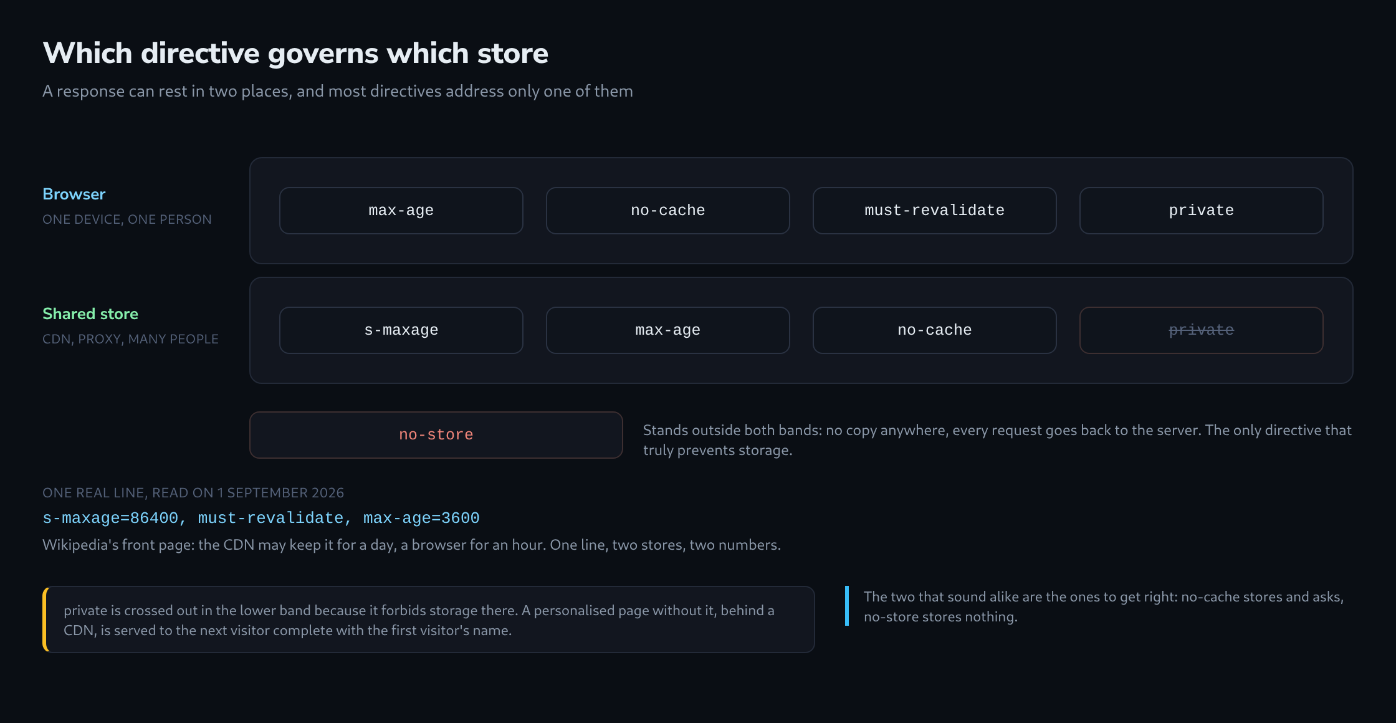Select the no-cache chip in Browser band

[667, 211]
